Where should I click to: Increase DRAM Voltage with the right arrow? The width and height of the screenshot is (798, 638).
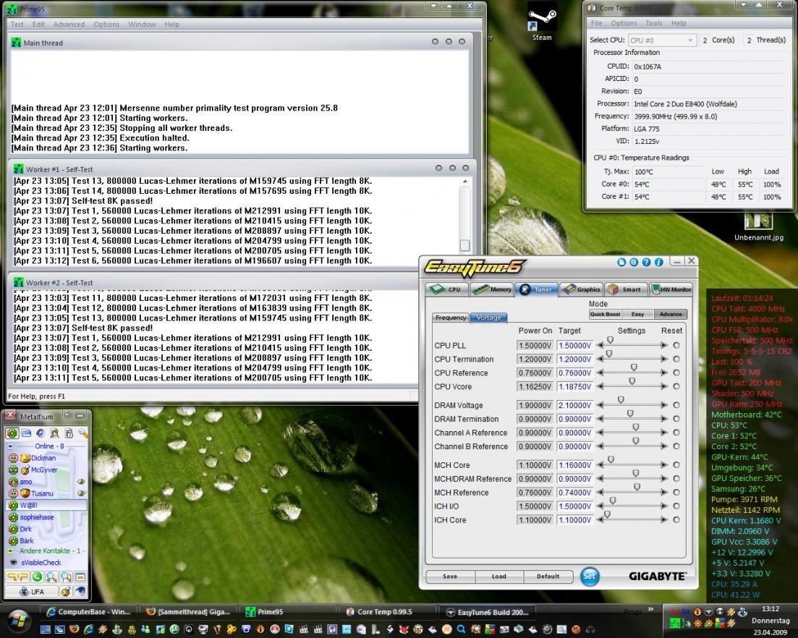point(663,405)
